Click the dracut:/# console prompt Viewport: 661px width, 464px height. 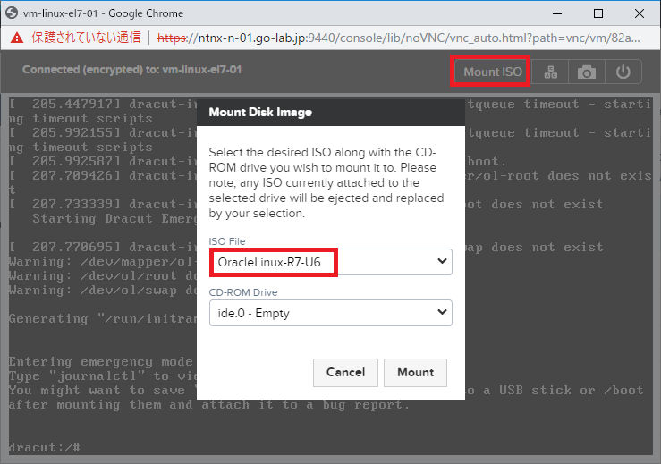[x=44, y=447]
